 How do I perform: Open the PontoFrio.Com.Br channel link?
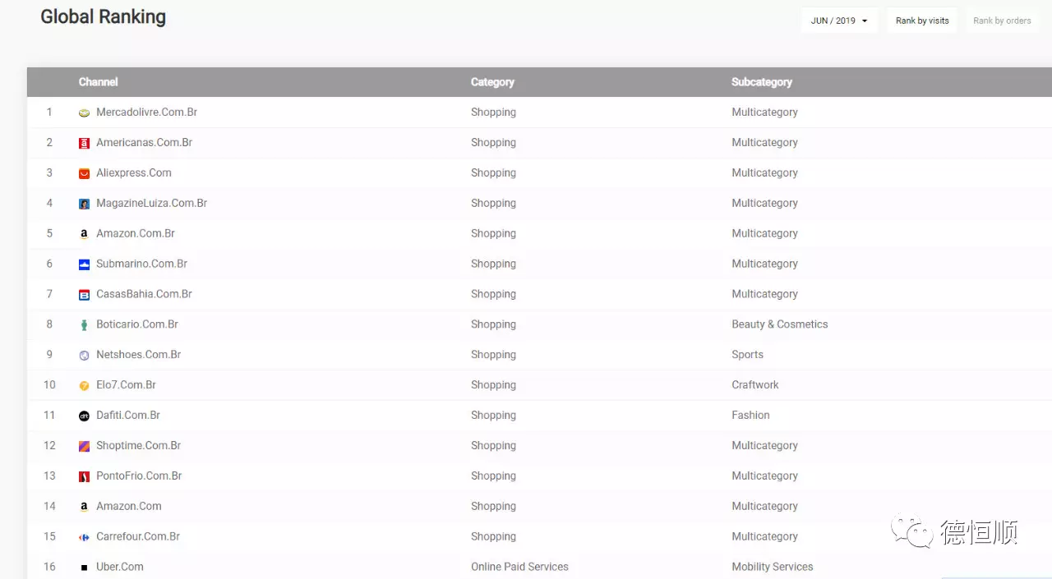[x=139, y=476]
